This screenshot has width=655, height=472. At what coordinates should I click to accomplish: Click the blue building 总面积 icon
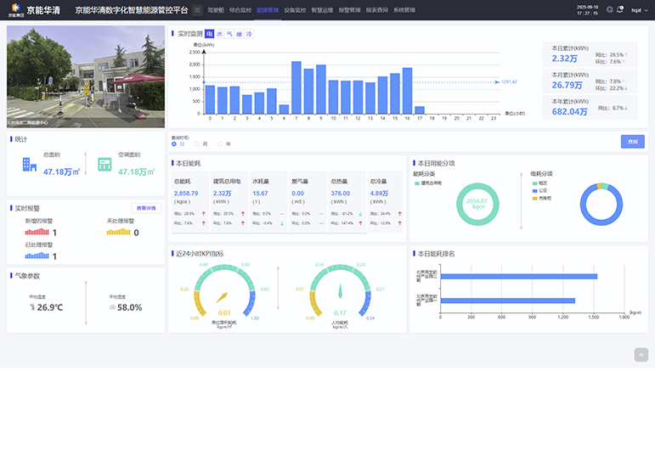click(x=29, y=165)
